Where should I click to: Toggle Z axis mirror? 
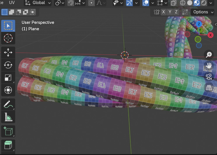(176, 12)
